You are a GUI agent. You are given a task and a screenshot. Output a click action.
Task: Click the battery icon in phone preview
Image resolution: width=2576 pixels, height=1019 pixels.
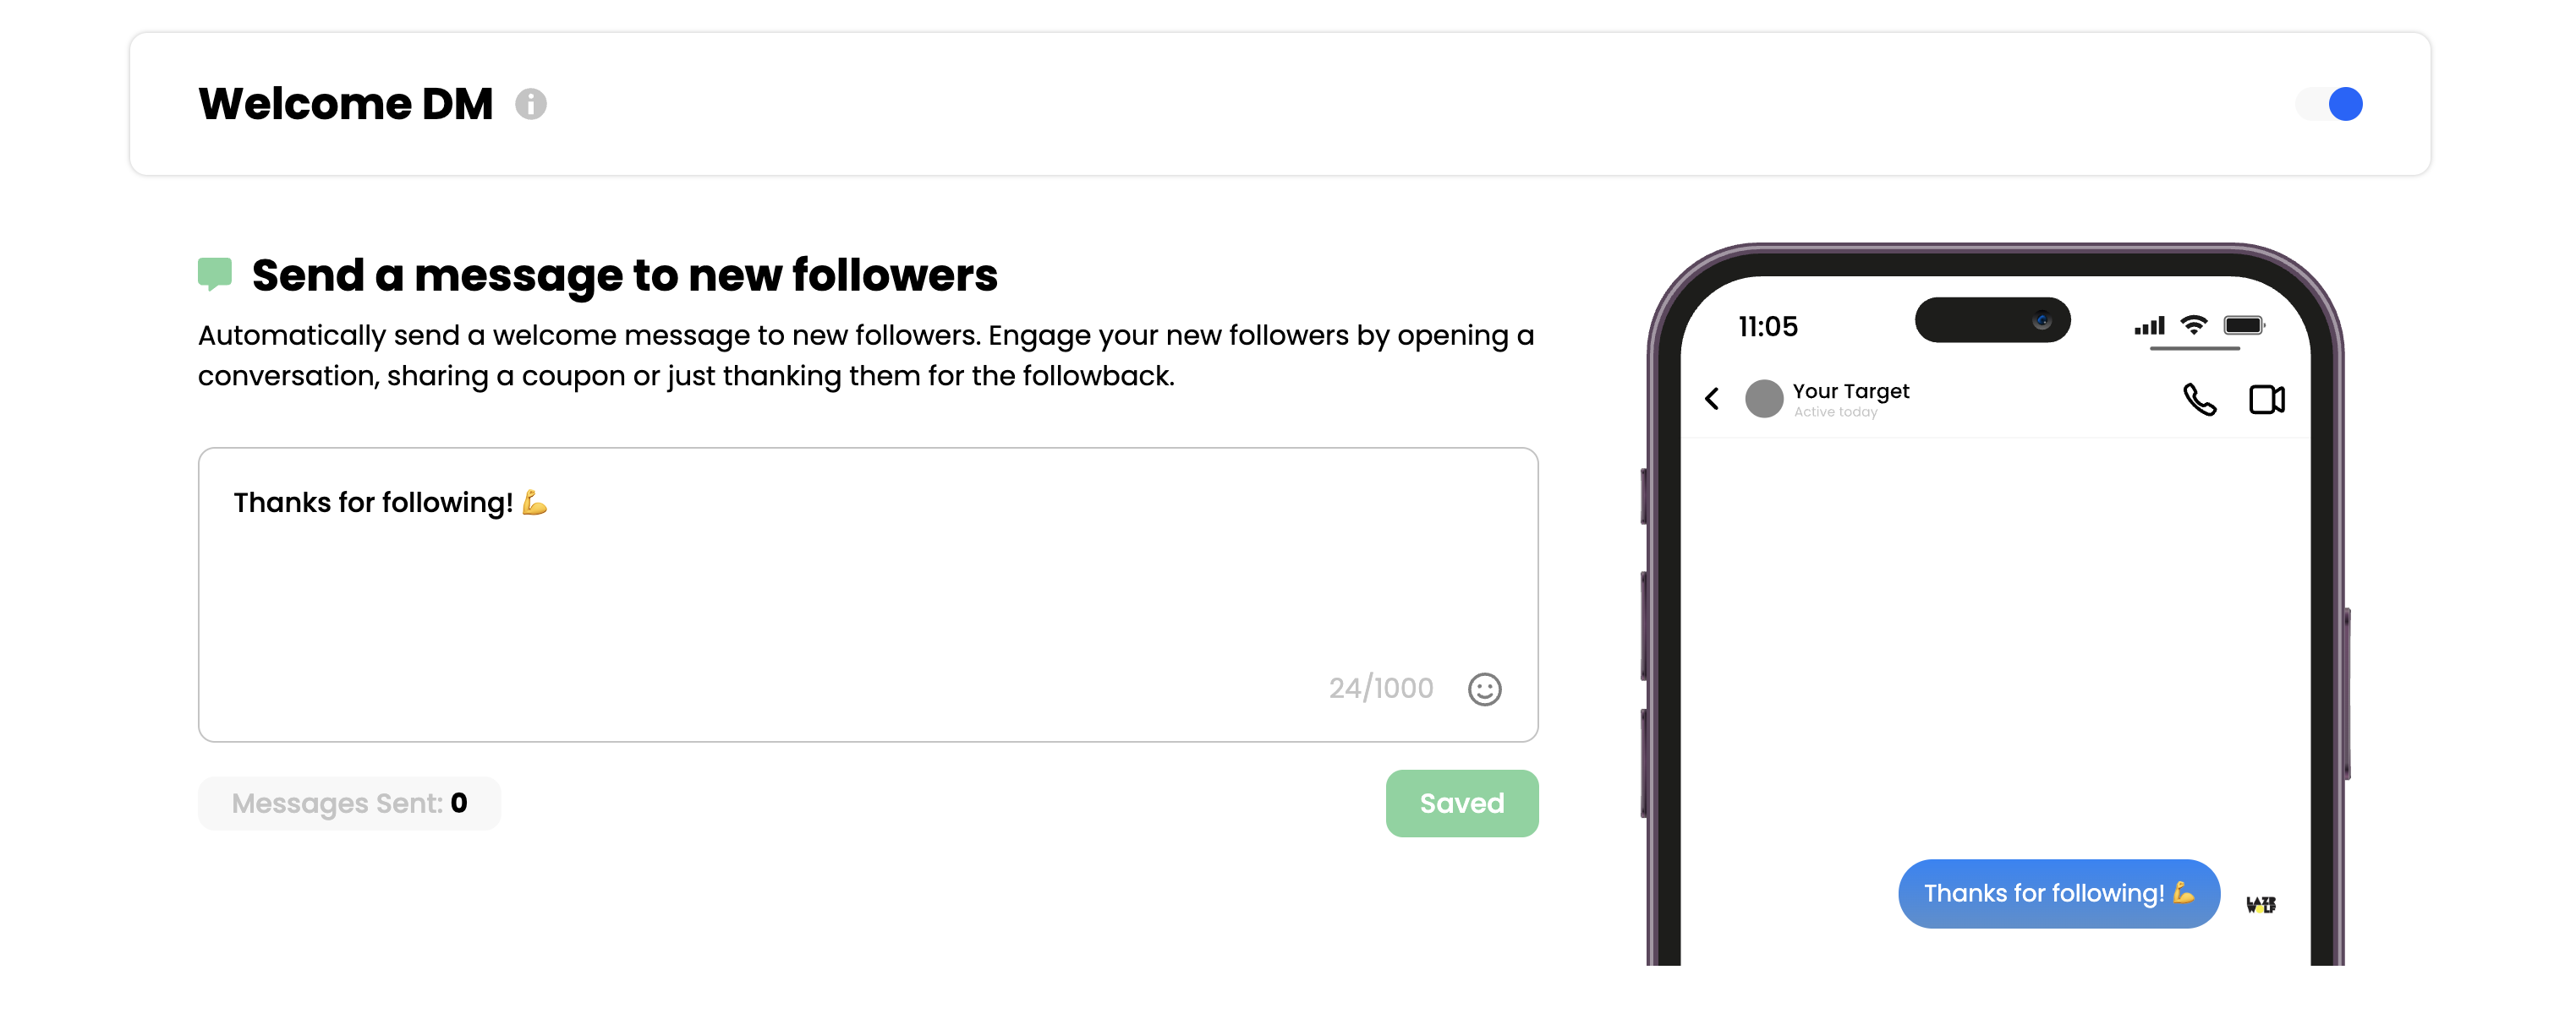(2243, 324)
